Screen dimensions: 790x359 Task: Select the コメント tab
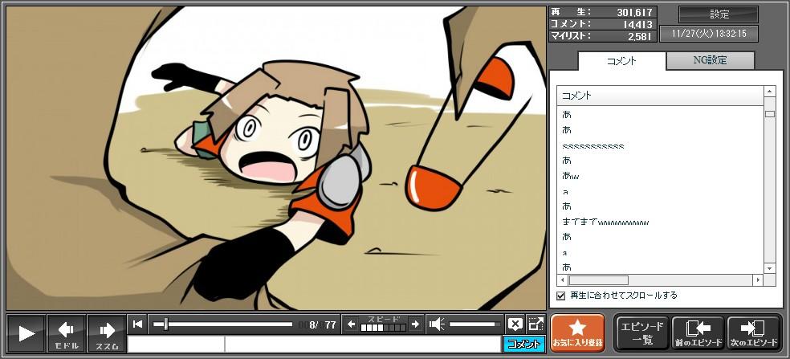point(621,61)
